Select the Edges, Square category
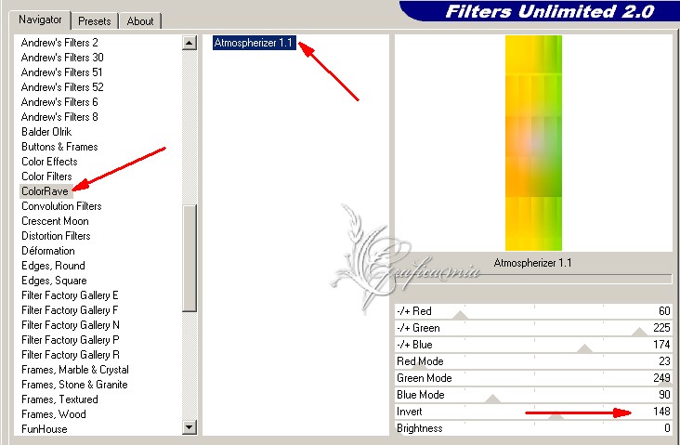 coord(54,281)
